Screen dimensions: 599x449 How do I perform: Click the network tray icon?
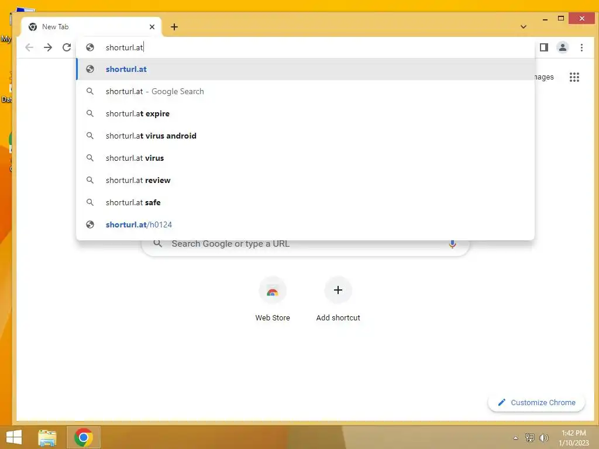[x=529, y=437]
